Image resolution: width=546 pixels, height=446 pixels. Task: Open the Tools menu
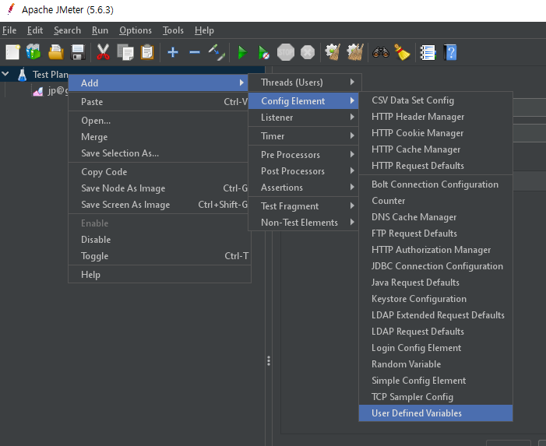point(173,30)
